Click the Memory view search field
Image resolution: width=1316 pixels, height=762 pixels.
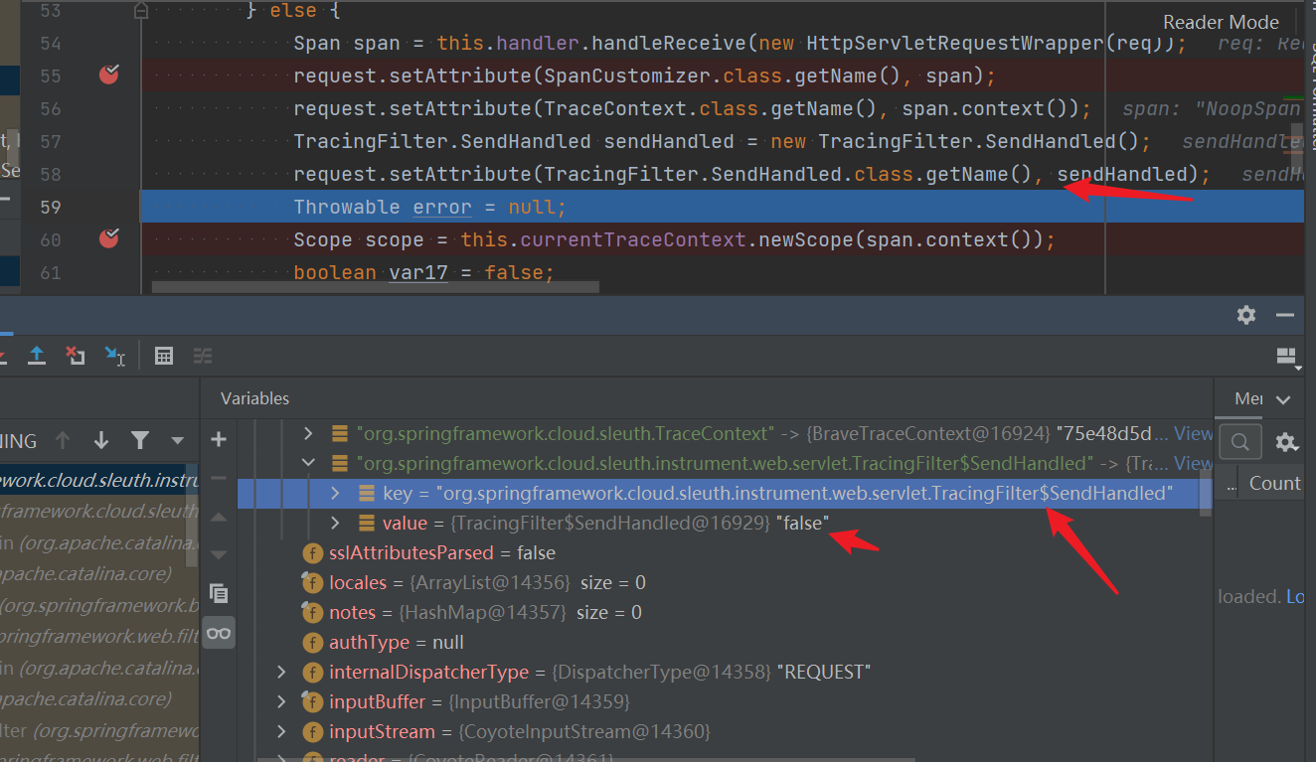pos(1240,442)
